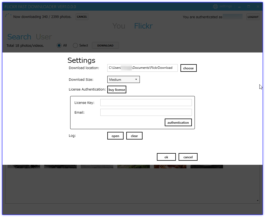Click the Cancel download button
This screenshot has height=217, width=268.
[82, 17]
